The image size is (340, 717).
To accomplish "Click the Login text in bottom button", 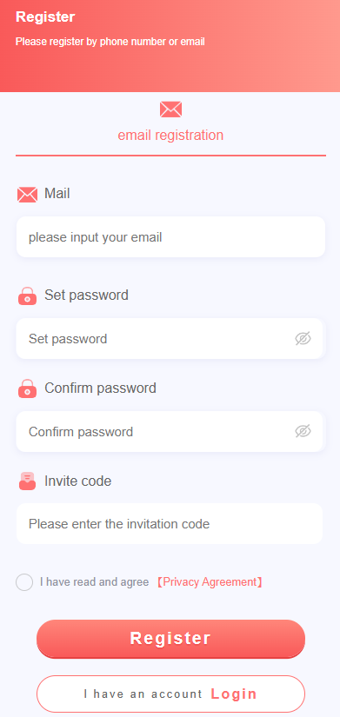I will pyautogui.click(x=234, y=694).
